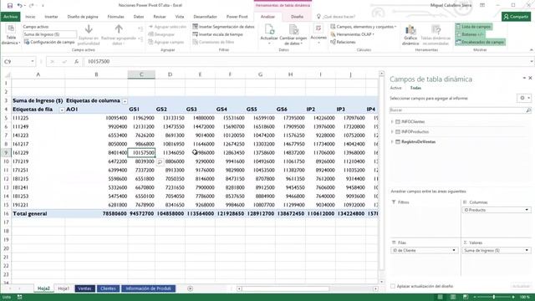Insert a Segmentación de datos
535x301 pixels.
[x=223, y=27]
